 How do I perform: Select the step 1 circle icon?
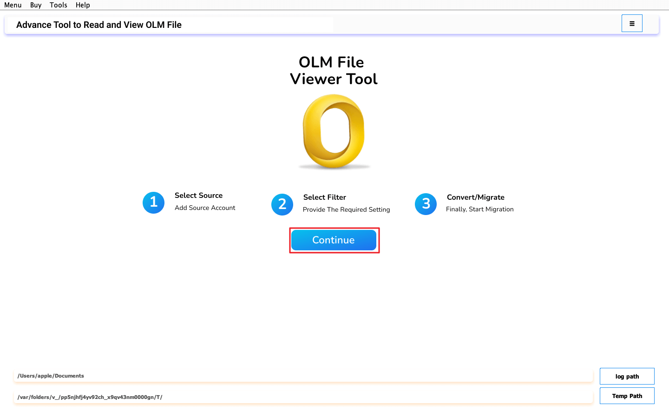(x=153, y=203)
